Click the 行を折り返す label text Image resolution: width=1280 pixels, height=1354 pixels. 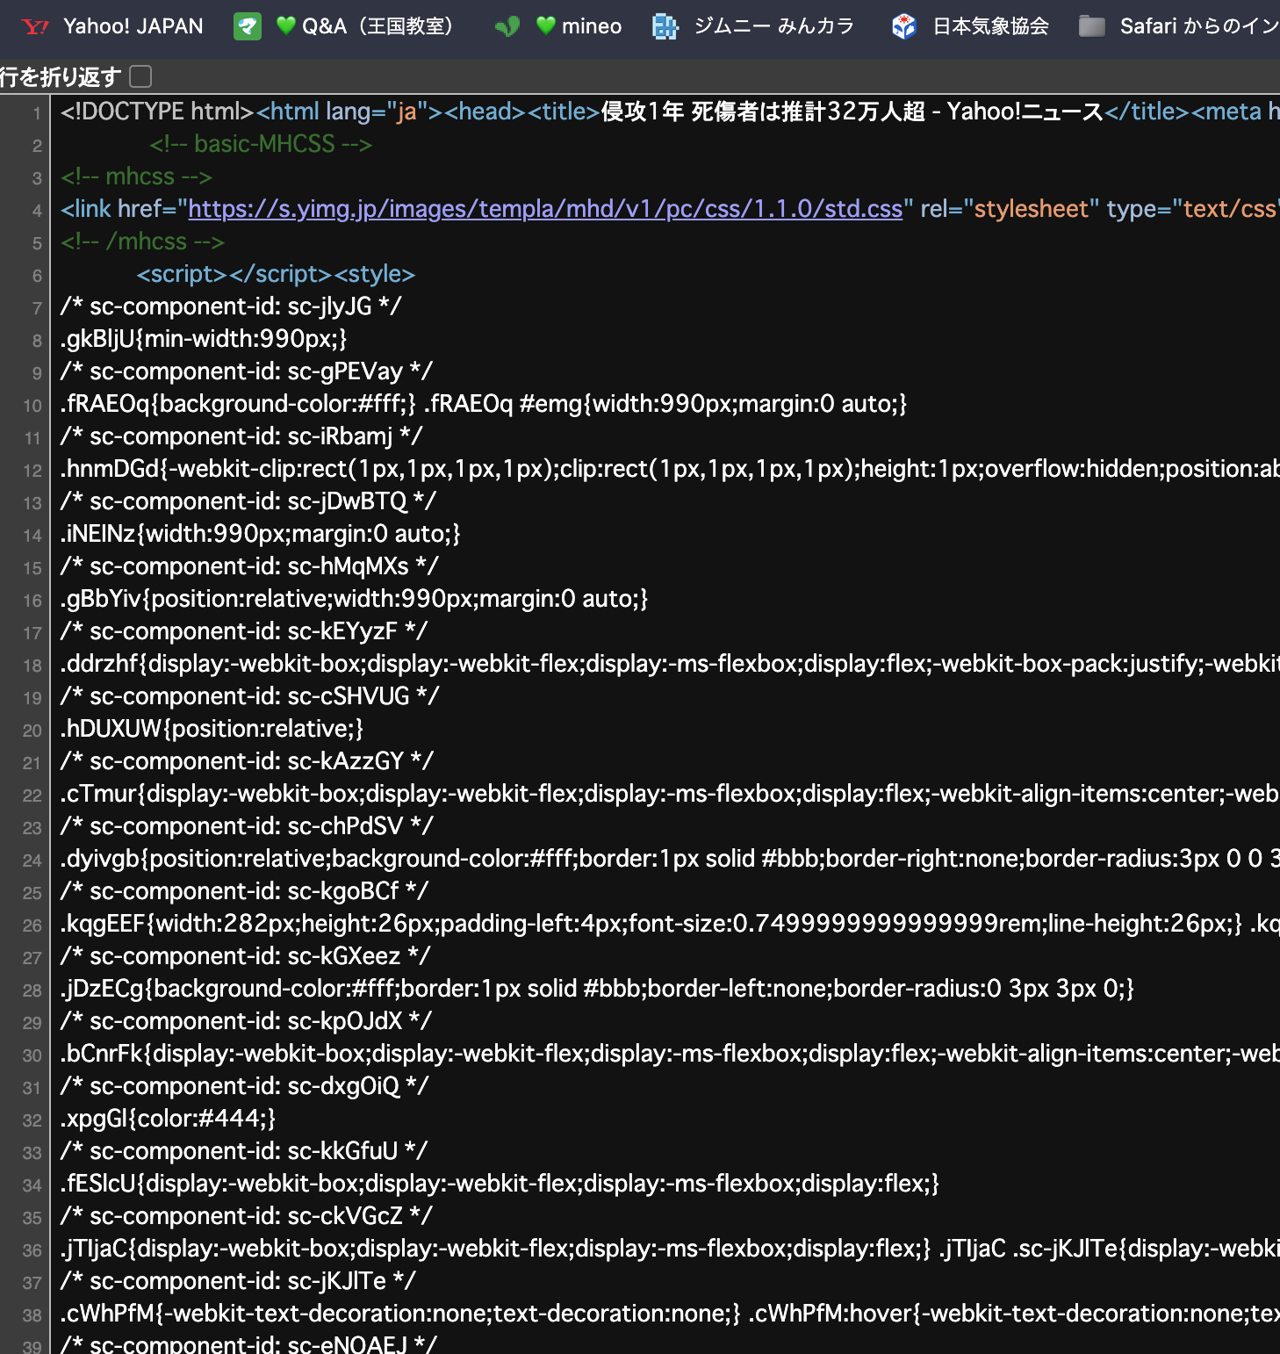(60, 77)
